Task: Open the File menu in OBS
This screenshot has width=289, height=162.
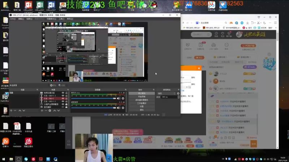Action: pos(13,19)
